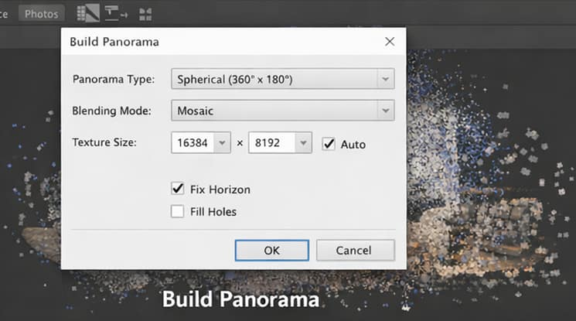
Task: Click the arrow beside texture height 8192
Action: (x=302, y=143)
